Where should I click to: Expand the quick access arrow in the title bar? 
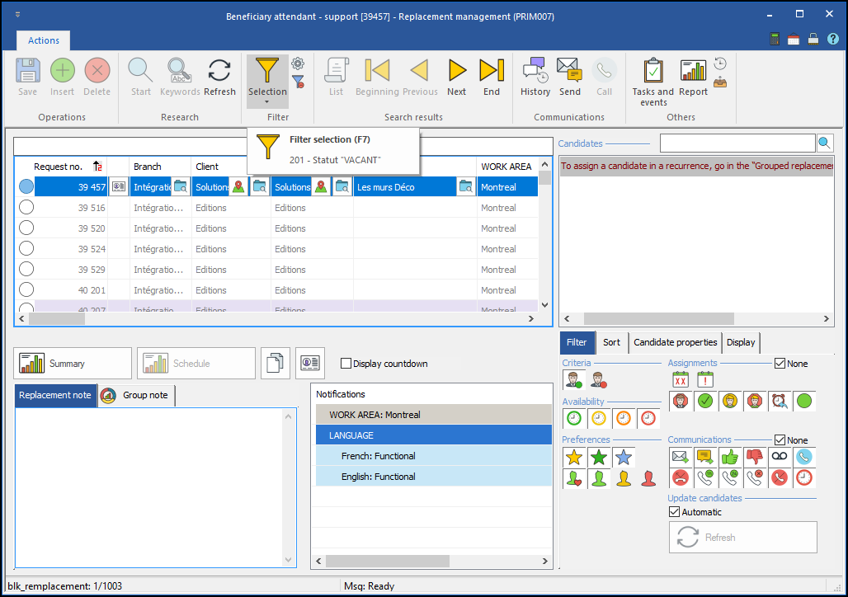pyautogui.click(x=18, y=15)
